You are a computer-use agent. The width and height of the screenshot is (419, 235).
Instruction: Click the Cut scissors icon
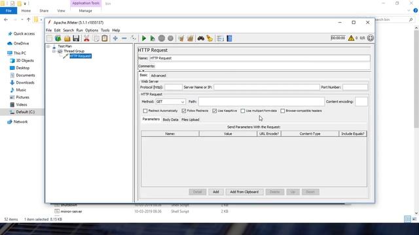86,39
